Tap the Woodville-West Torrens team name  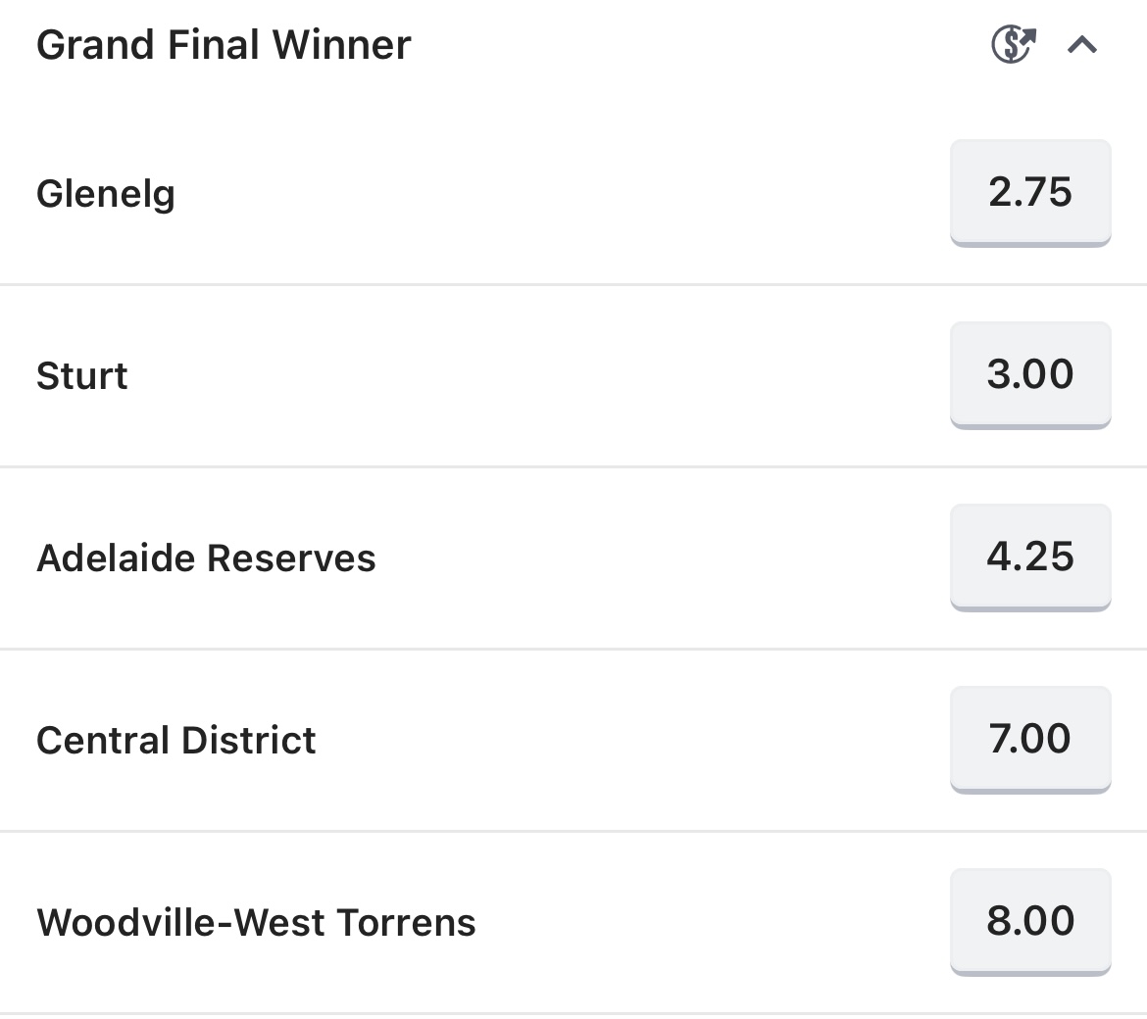[256, 923]
